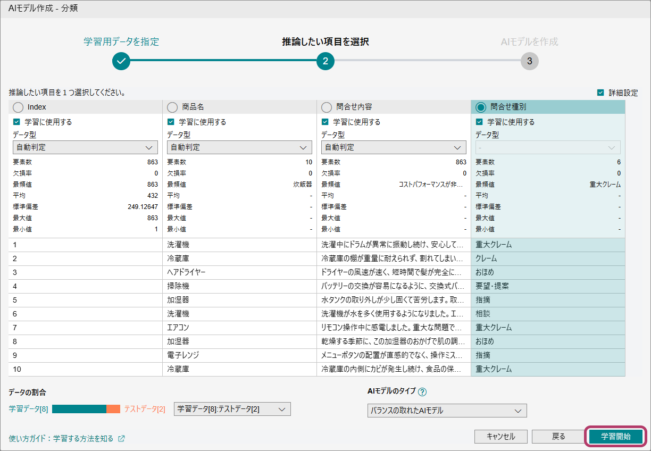
Task: Click teal 学習データ portion of ratio bar
Action: (79, 409)
